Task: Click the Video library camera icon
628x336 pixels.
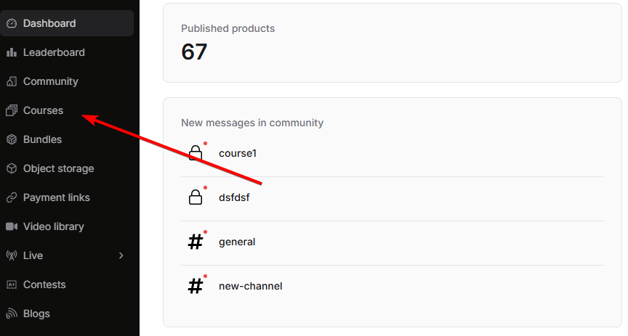Action: (11, 226)
